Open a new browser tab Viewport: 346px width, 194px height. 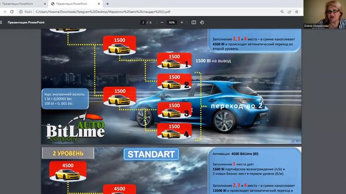click(x=108, y=4)
